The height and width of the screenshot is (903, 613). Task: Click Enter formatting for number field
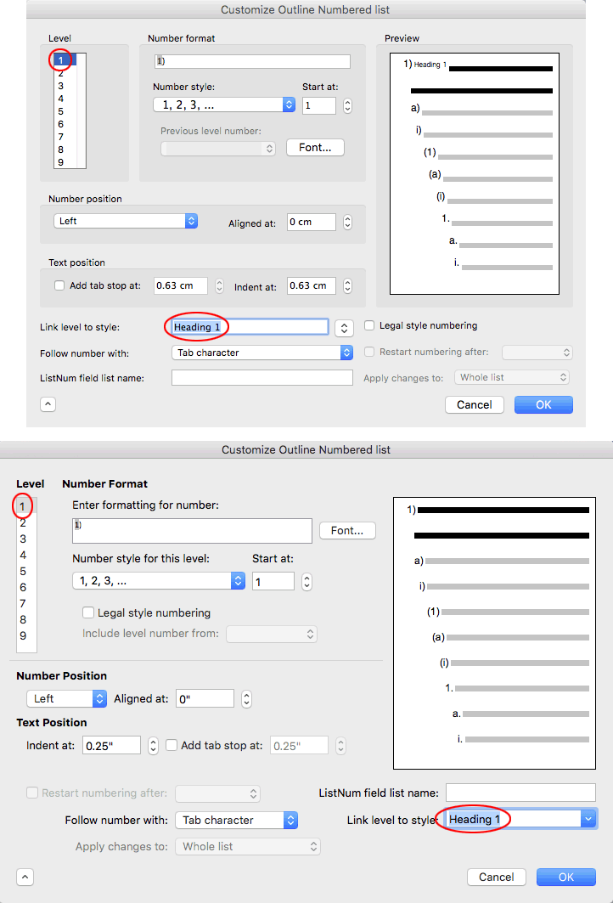pyautogui.click(x=192, y=530)
